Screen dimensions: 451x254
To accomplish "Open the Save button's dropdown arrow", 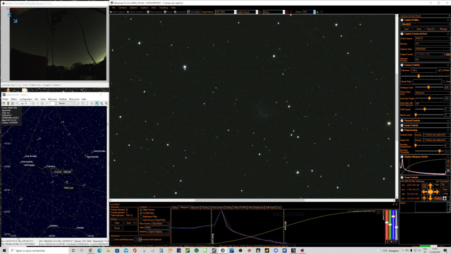I will [134, 223].
